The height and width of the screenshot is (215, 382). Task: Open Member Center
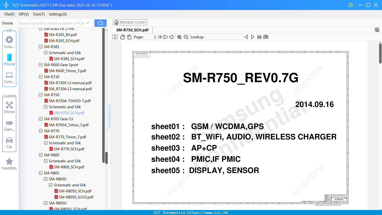click(130, 22)
